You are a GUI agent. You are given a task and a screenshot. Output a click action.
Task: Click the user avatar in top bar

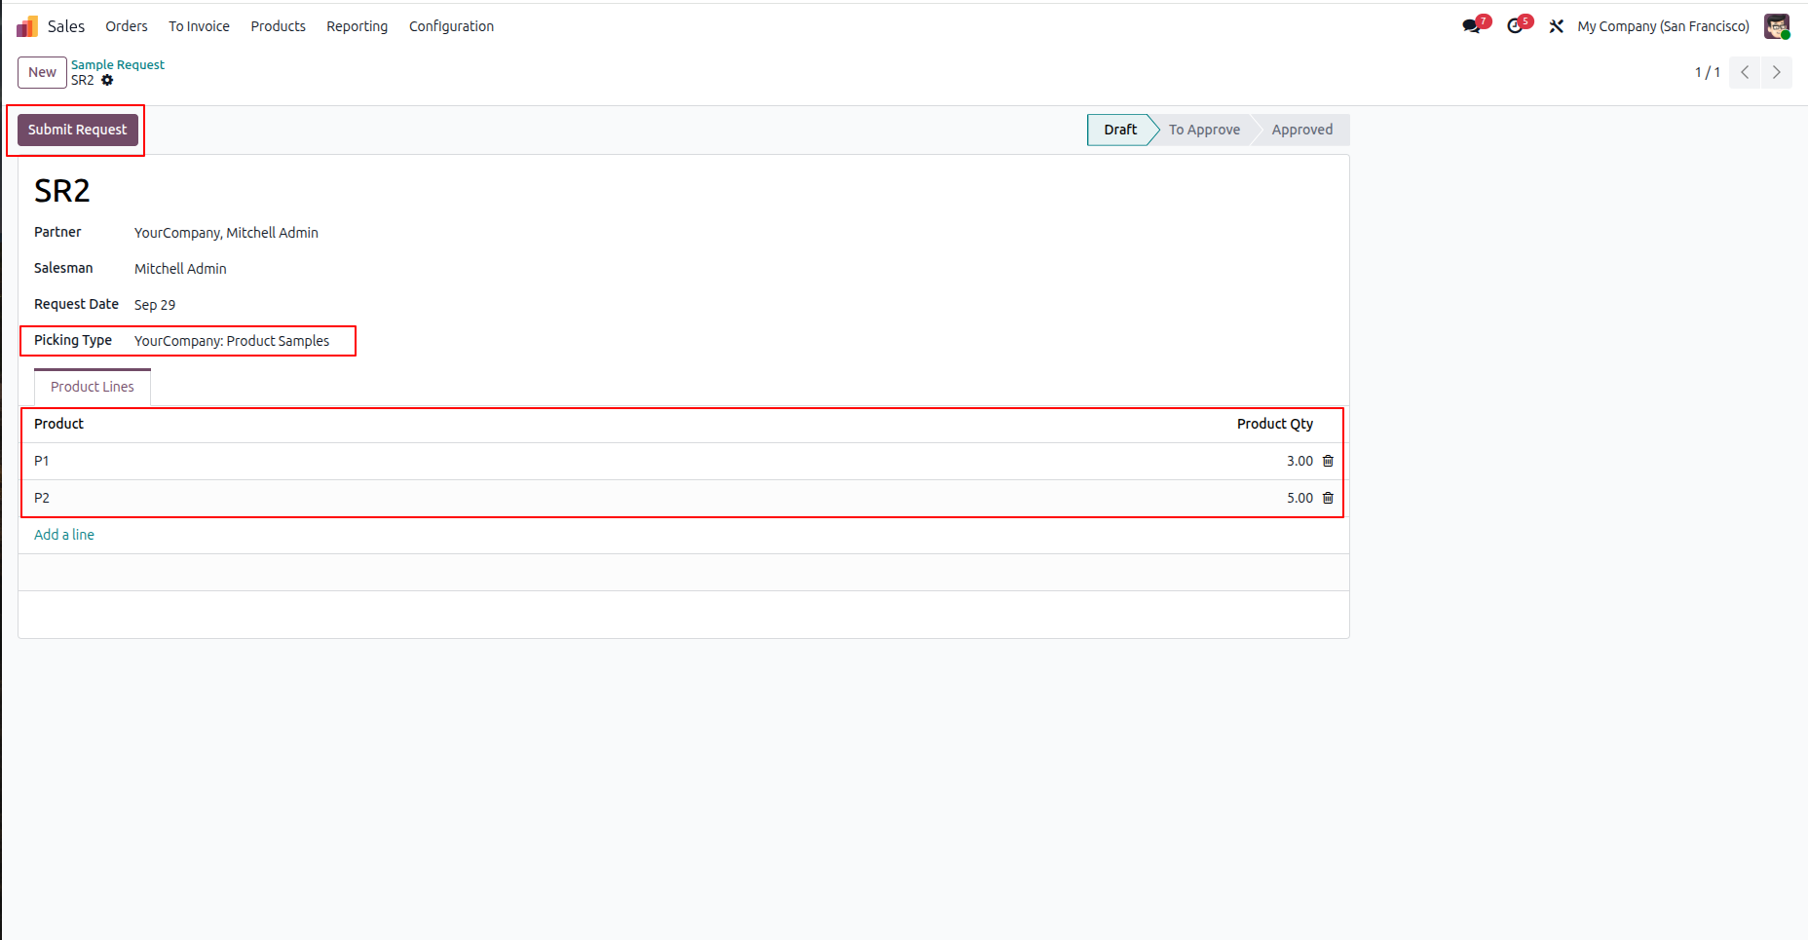pos(1777,26)
